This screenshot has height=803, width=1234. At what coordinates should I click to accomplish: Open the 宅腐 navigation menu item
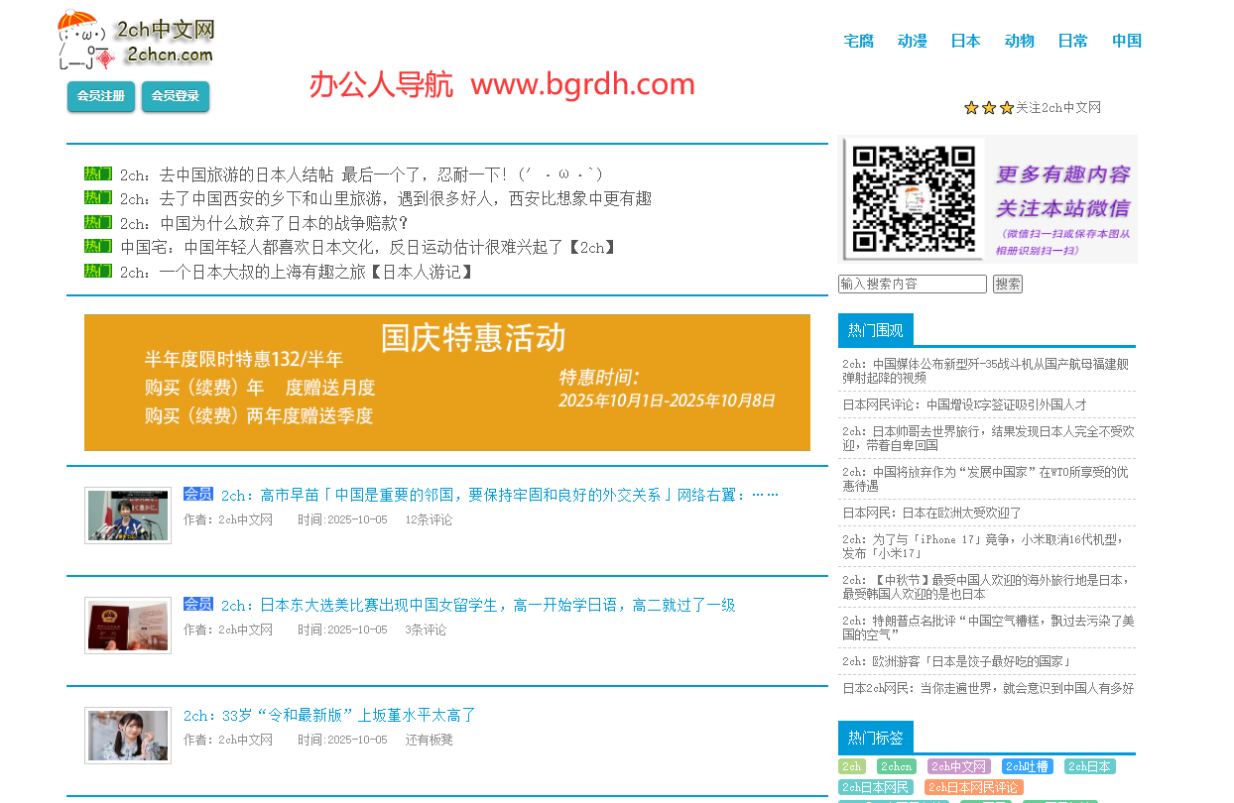pyautogui.click(x=858, y=41)
